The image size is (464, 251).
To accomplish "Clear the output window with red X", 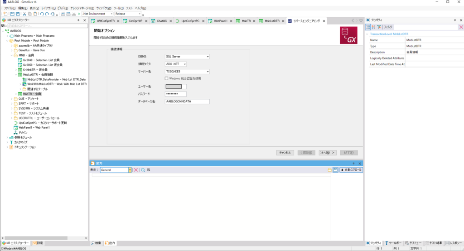I will (136, 170).
